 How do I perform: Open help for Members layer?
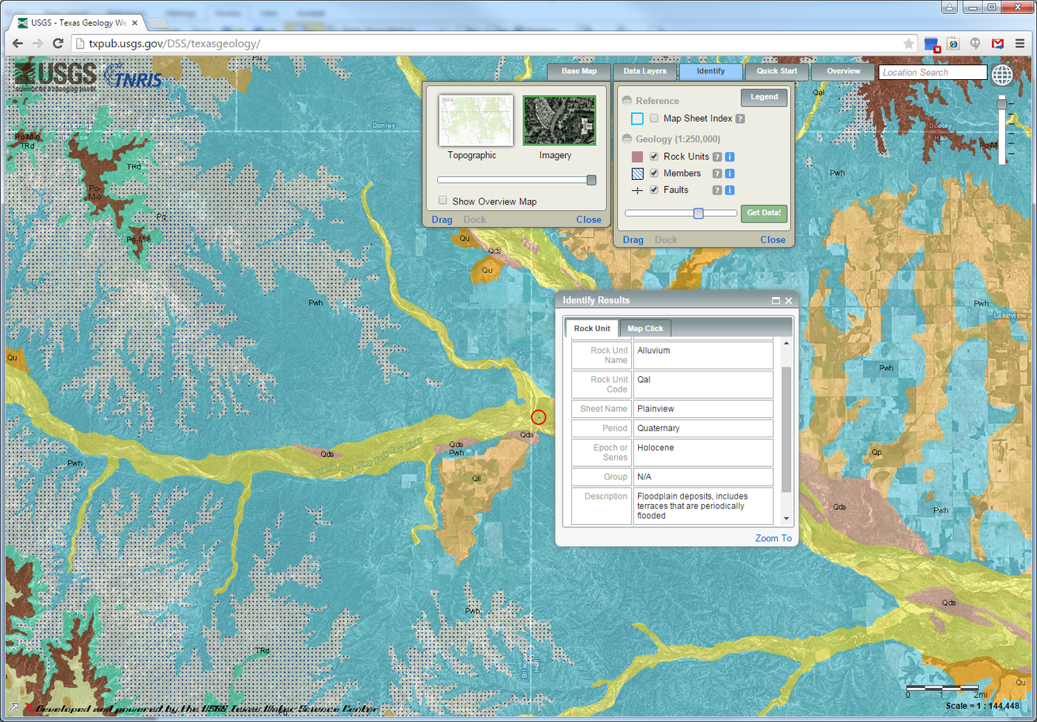(x=717, y=174)
